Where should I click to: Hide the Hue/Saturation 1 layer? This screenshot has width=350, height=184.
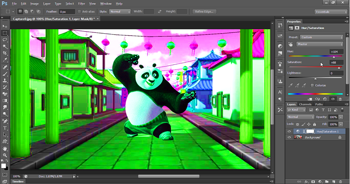[289, 131]
